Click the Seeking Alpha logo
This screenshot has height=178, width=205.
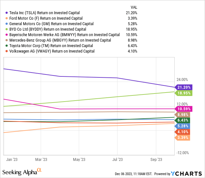click(x=22, y=172)
